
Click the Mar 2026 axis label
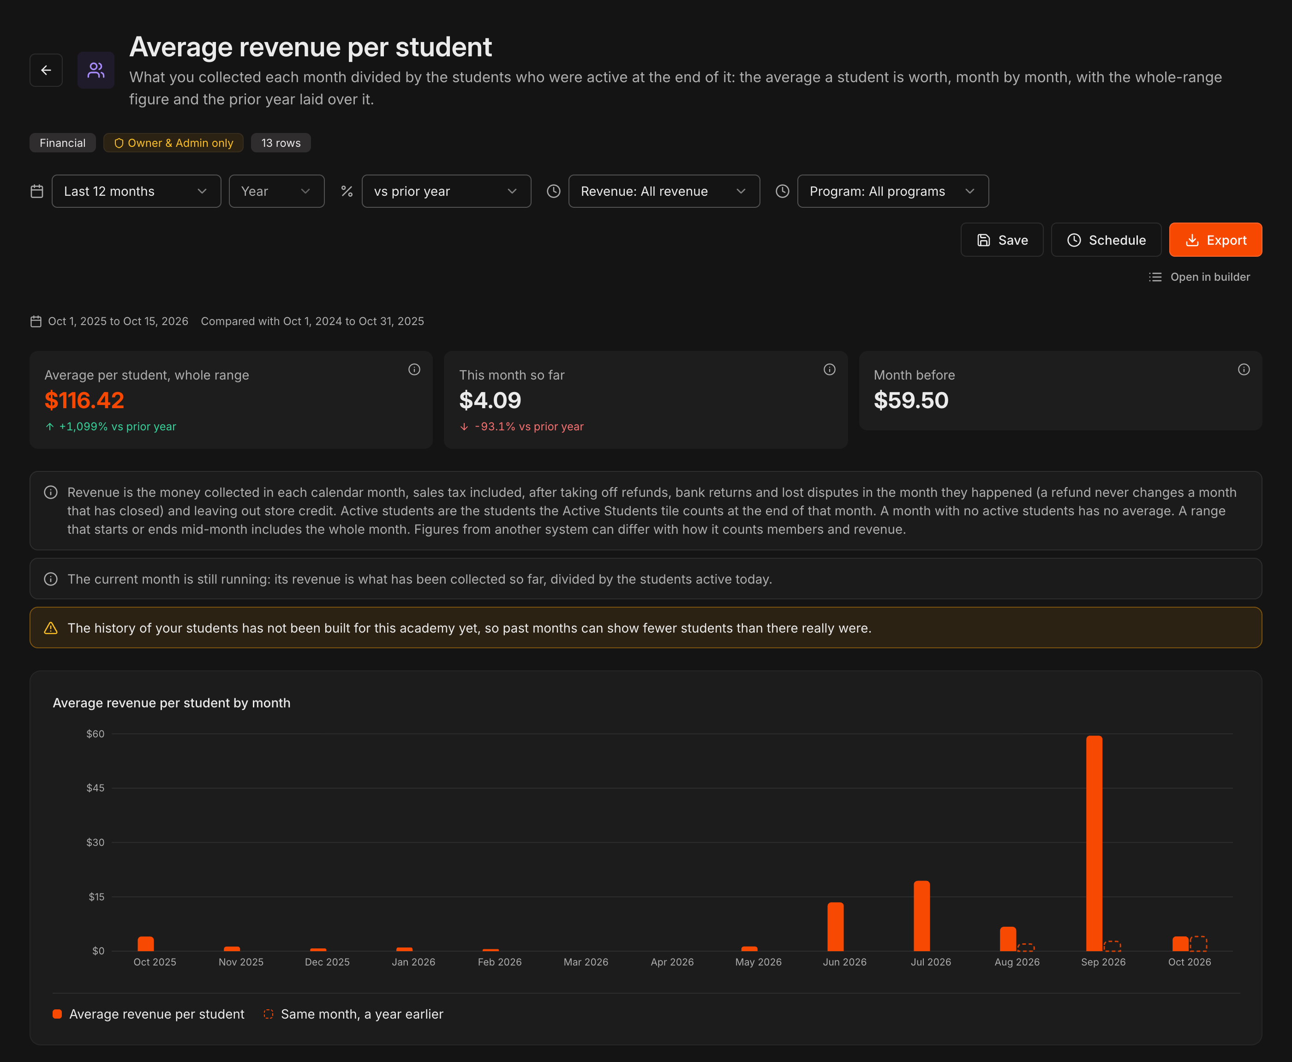tap(586, 962)
